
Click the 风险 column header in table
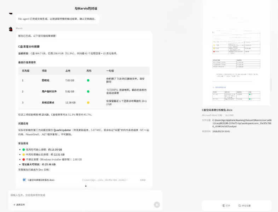(89, 71)
